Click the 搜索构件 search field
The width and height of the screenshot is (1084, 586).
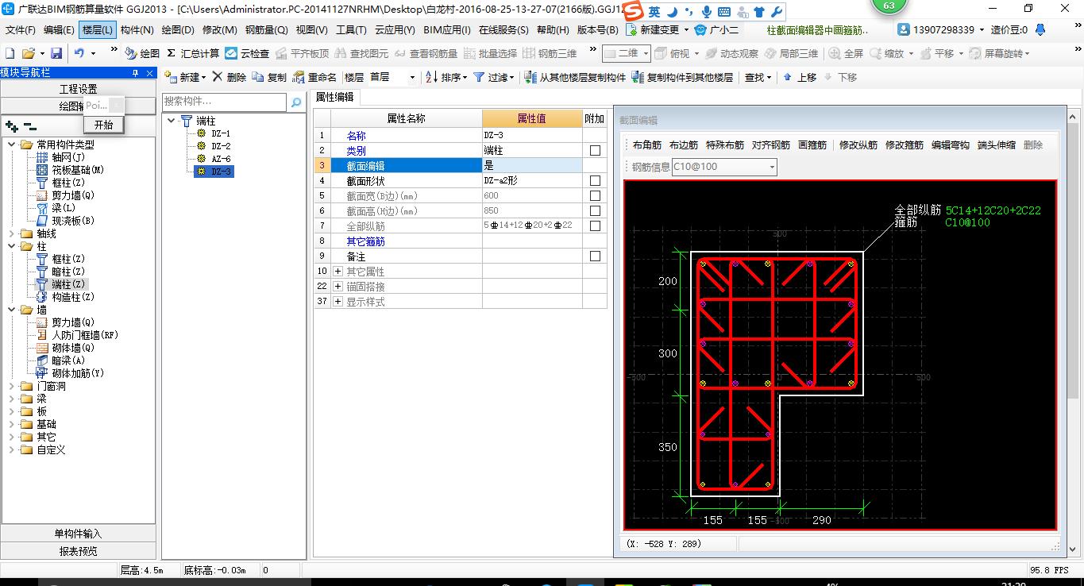[224, 102]
